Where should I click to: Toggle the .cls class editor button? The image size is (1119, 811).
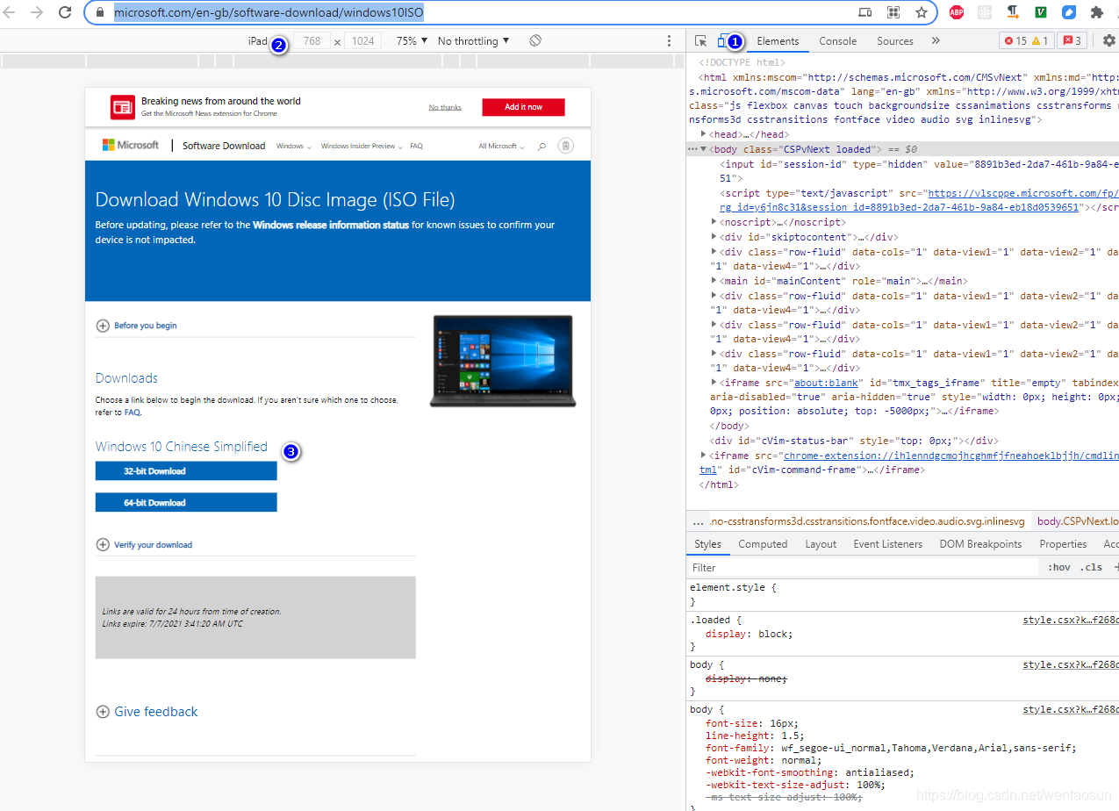pos(1091,568)
